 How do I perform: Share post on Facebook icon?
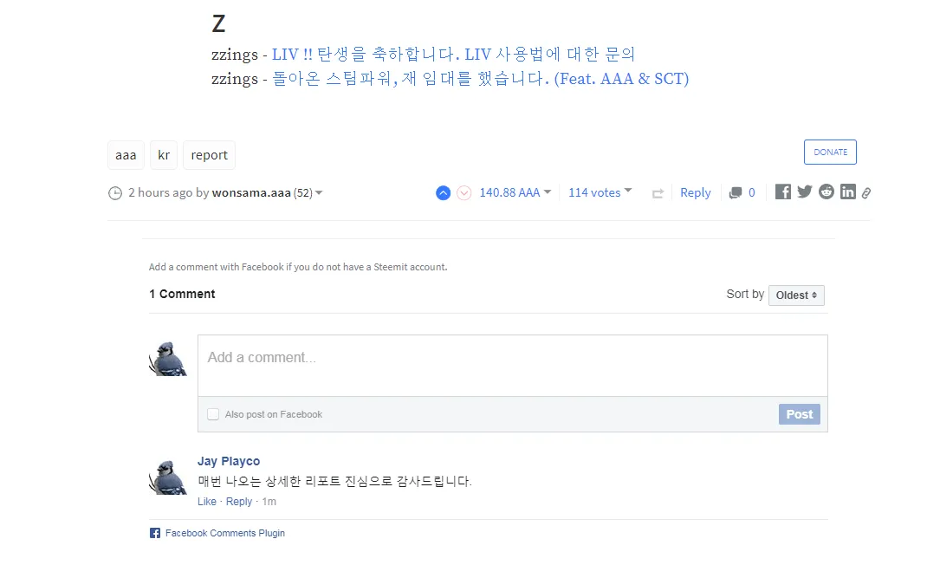(783, 192)
